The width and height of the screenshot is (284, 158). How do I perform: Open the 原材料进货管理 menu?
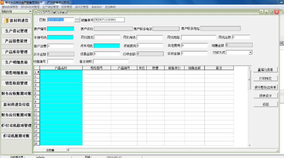tap(30, 7)
